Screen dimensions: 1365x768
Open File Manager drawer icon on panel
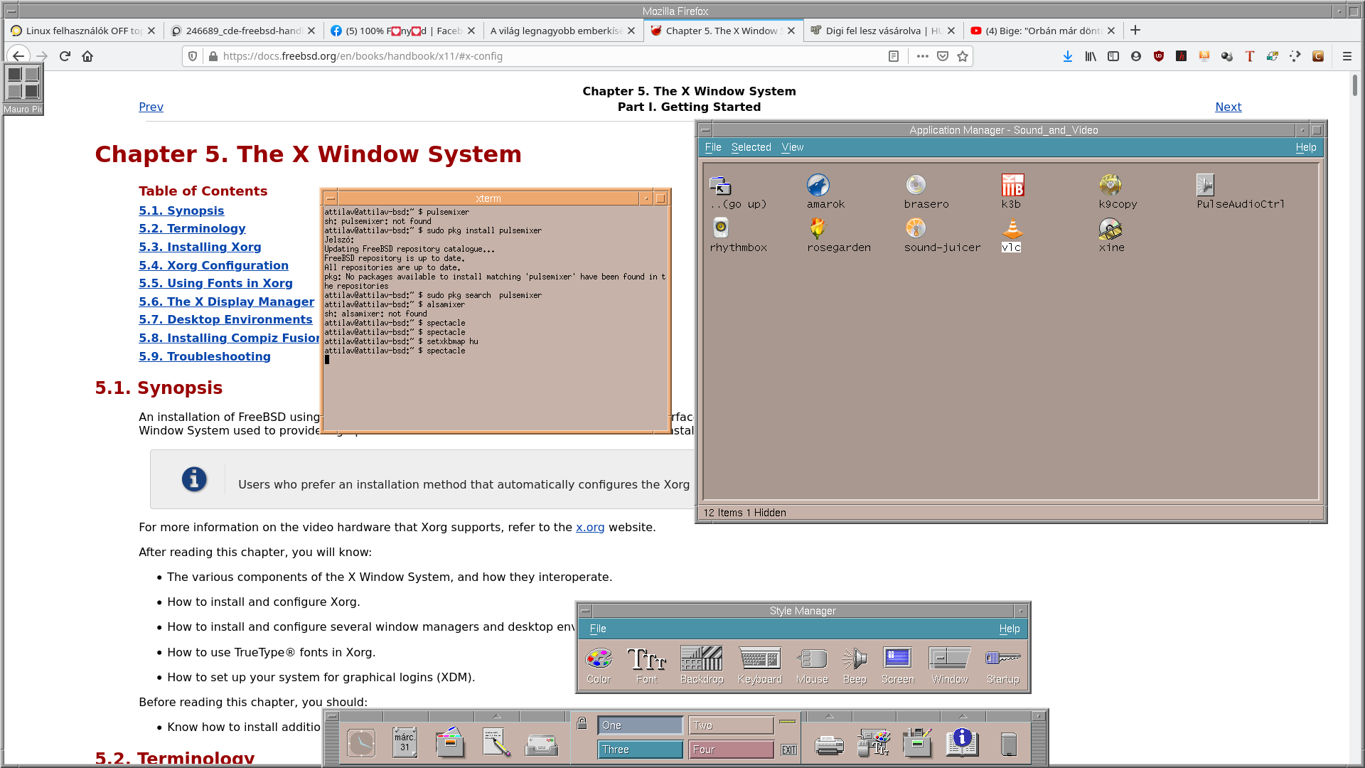point(450,742)
